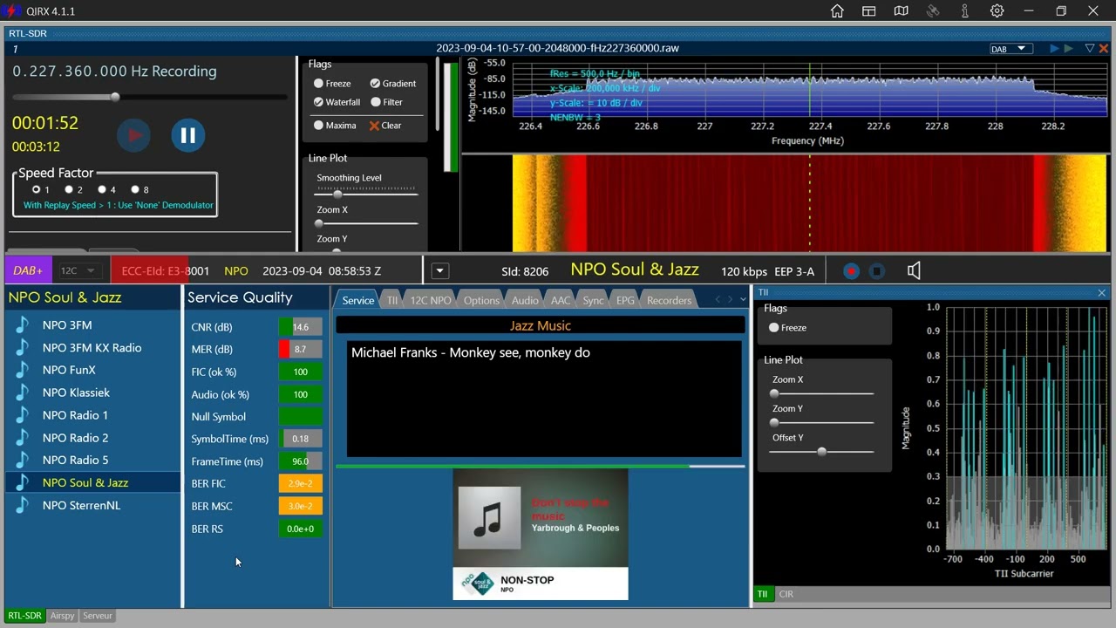Viewport: 1116px width, 628px height.
Task: Toggle the Gradient flag
Action: (375, 84)
